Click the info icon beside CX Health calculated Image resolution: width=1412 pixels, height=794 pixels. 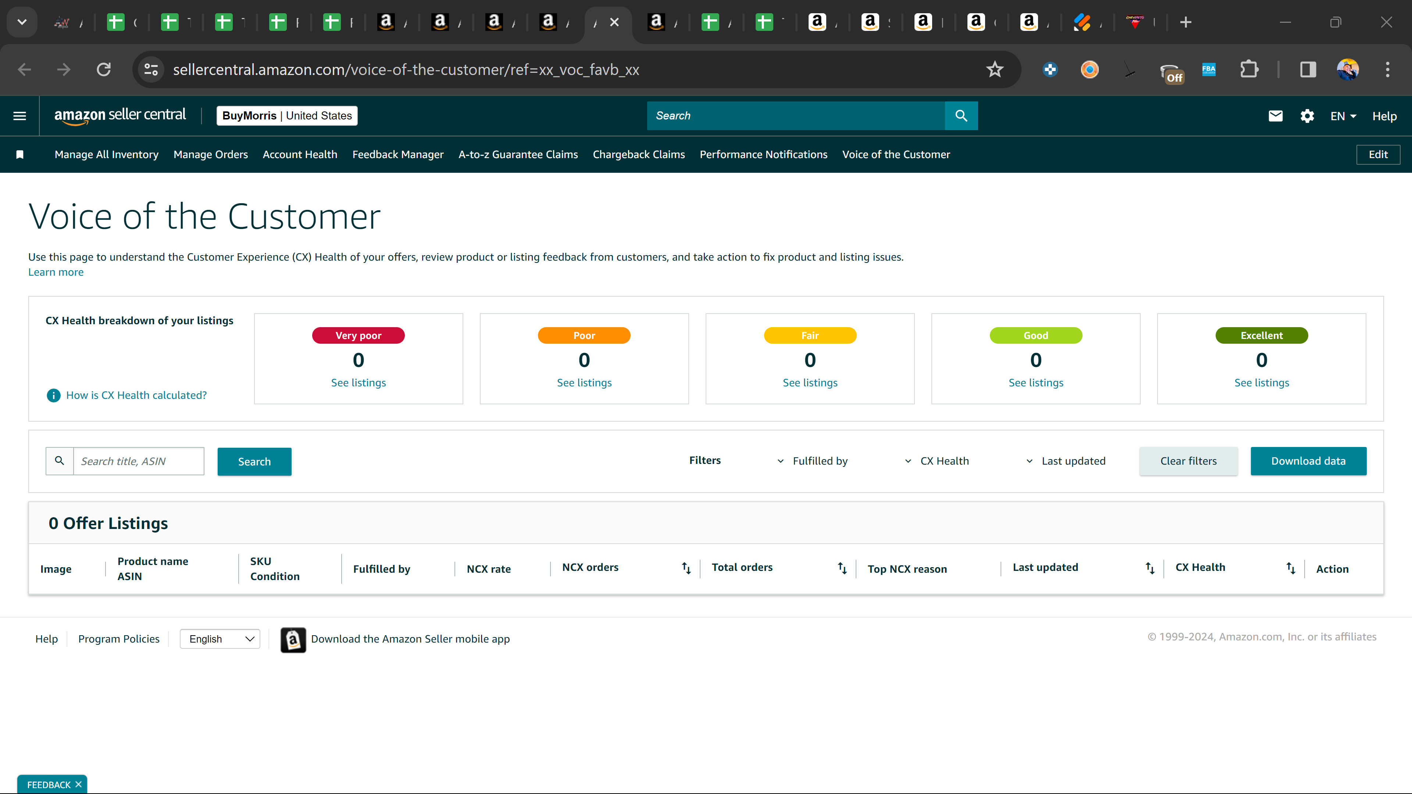click(53, 395)
